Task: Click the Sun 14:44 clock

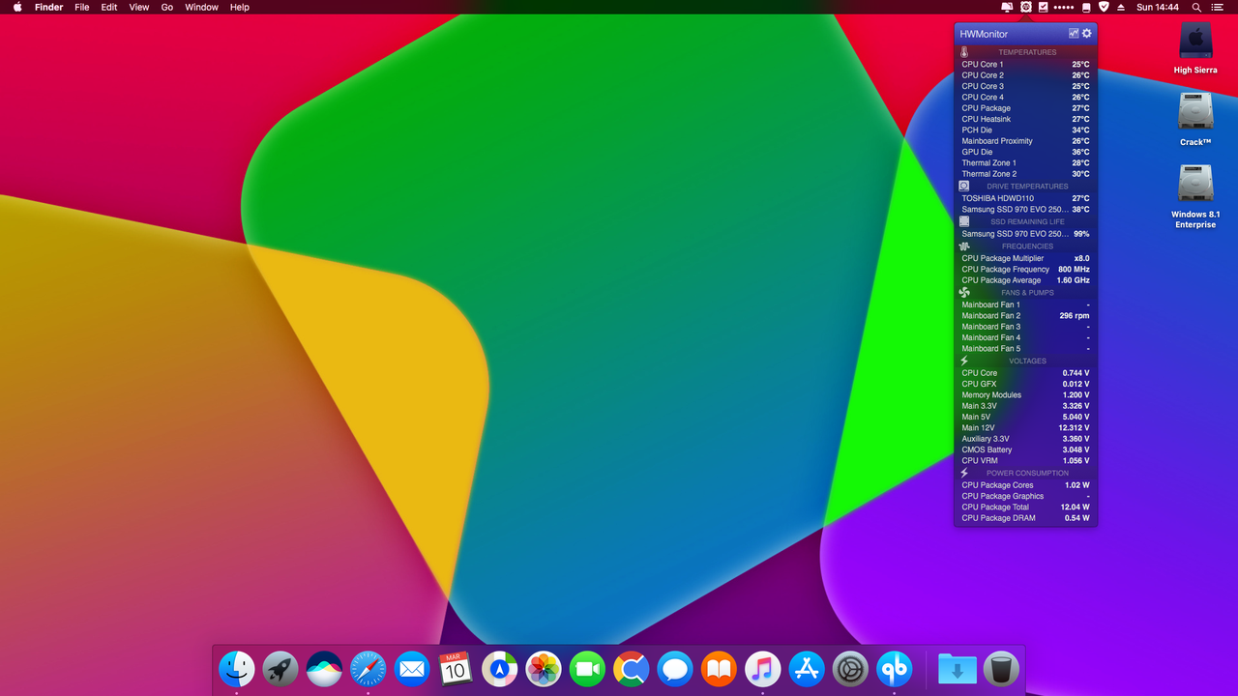Action: point(1158,7)
